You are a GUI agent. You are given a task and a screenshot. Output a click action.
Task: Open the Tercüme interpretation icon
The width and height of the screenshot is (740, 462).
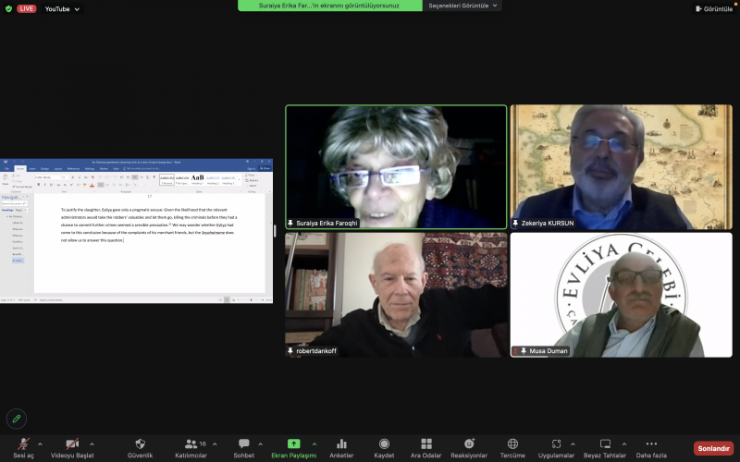click(x=512, y=444)
